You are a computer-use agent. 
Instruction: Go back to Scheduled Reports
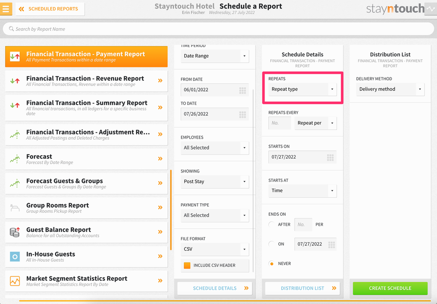click(50, 9)
